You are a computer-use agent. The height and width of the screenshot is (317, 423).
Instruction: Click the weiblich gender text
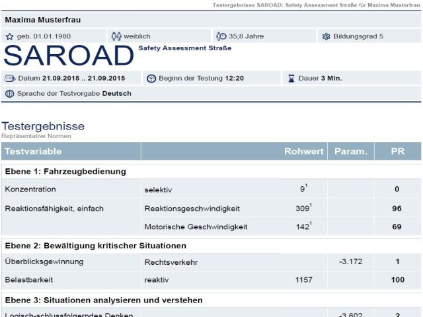pyautogui.click(x=137, y=36)
